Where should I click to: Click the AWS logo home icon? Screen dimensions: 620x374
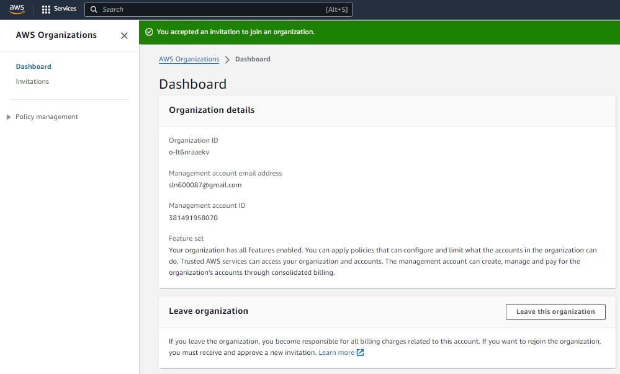[17, 9]
